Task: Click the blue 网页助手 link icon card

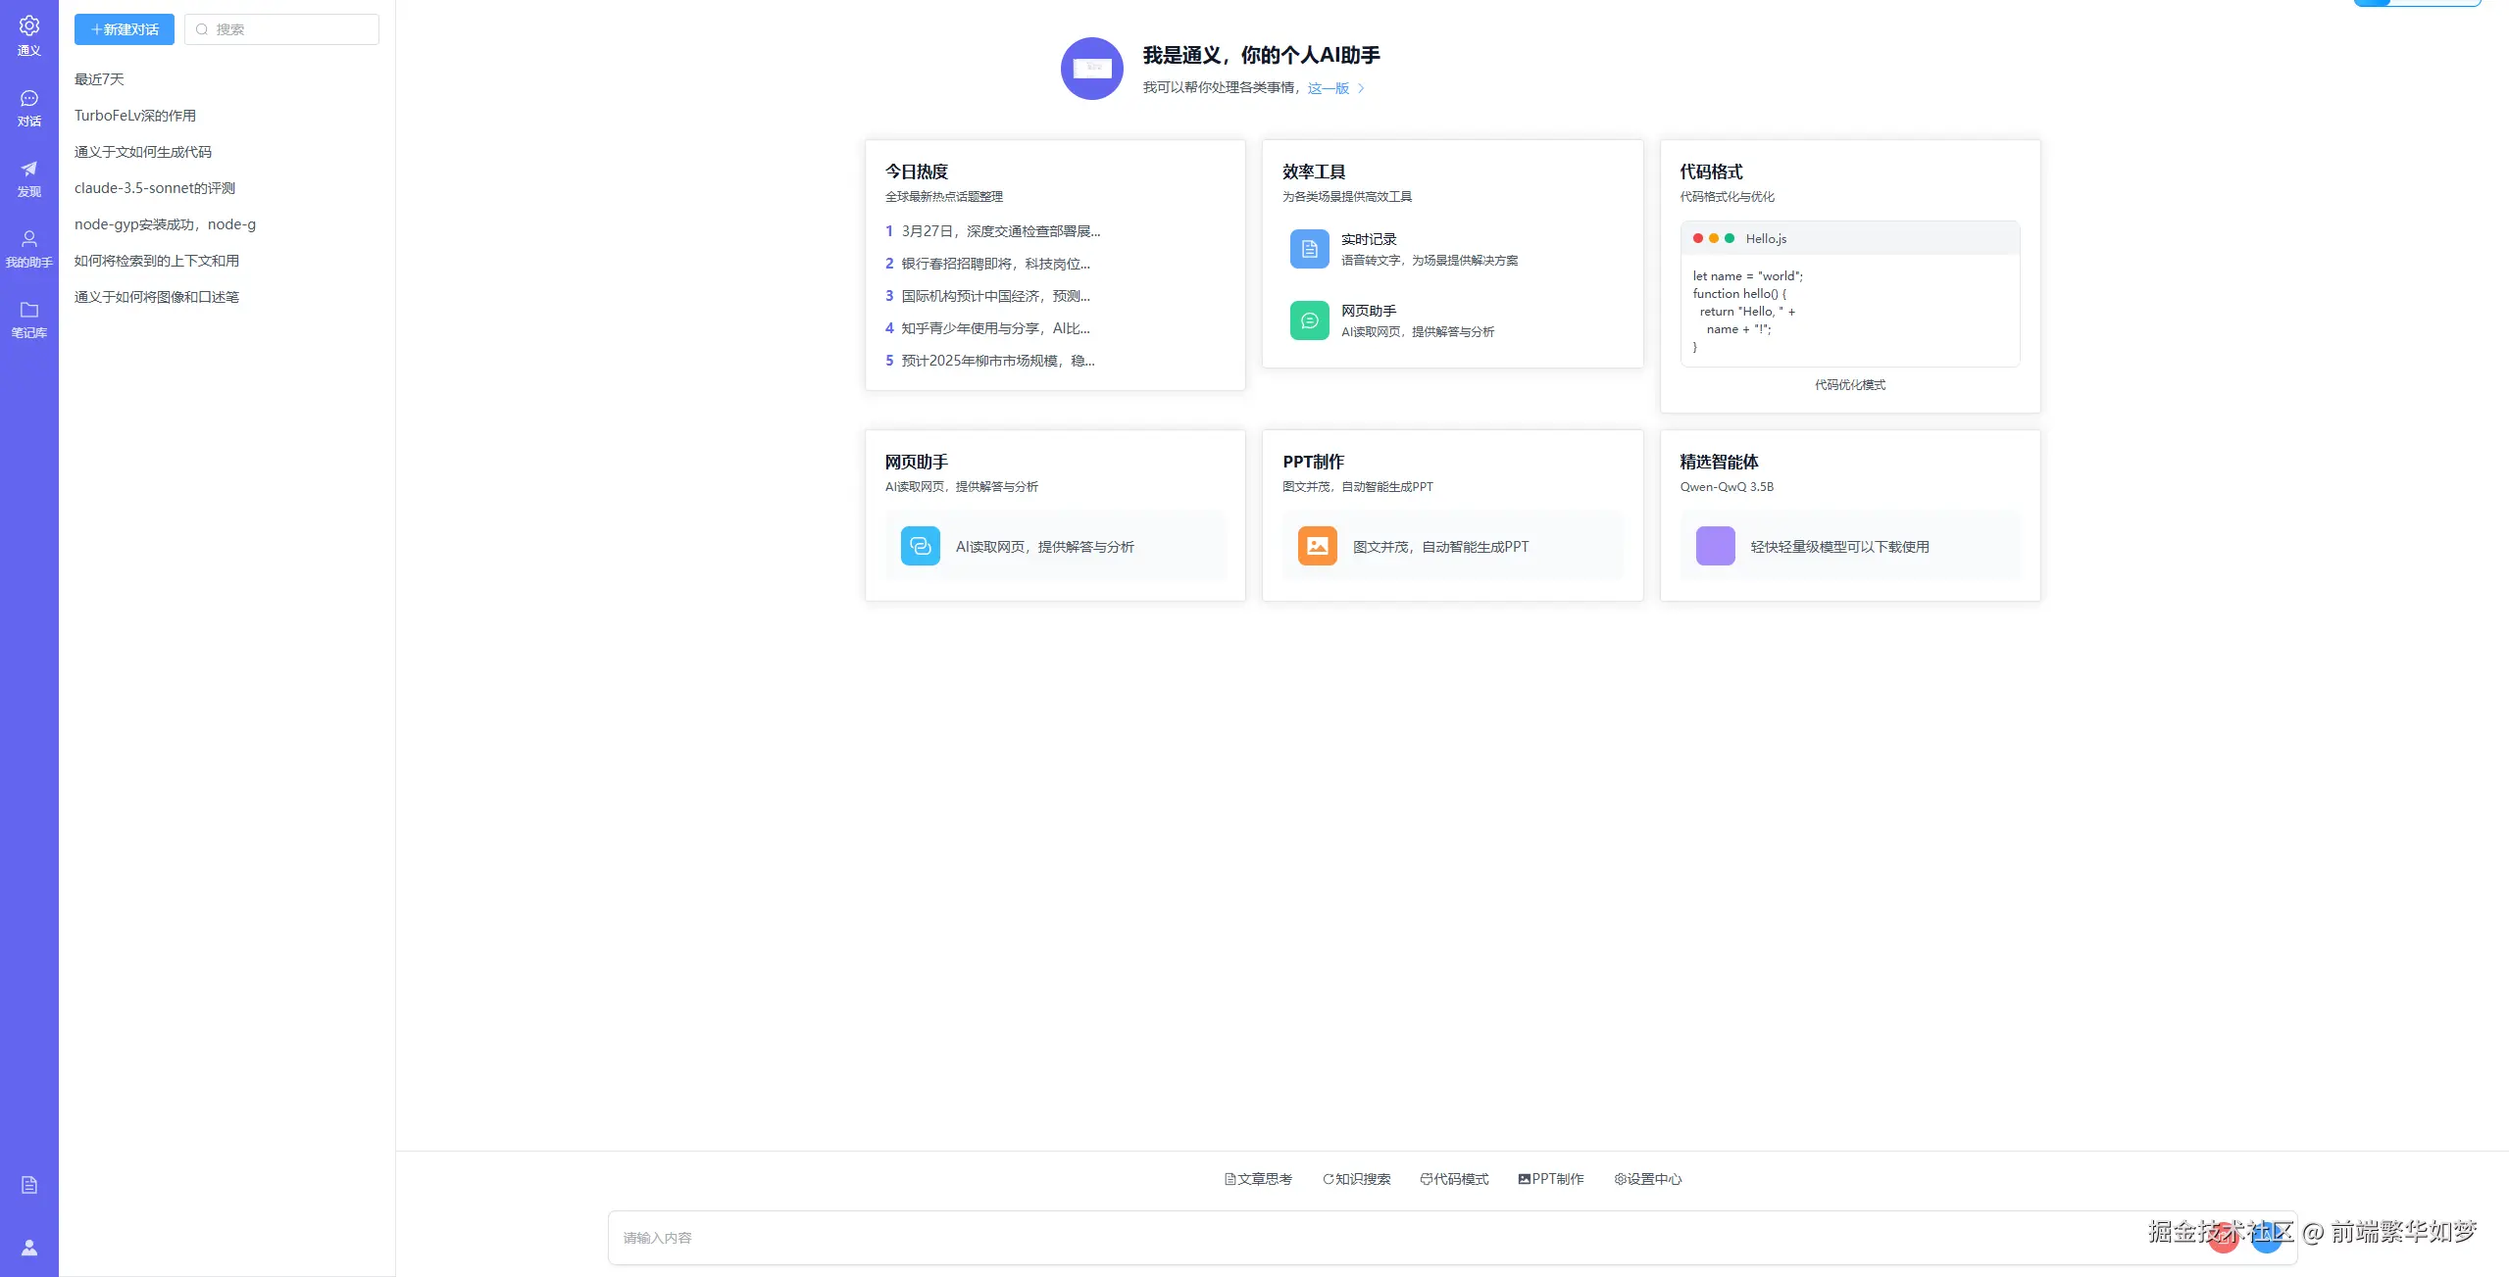Action: pyautogui.click(x=920, y=546)
